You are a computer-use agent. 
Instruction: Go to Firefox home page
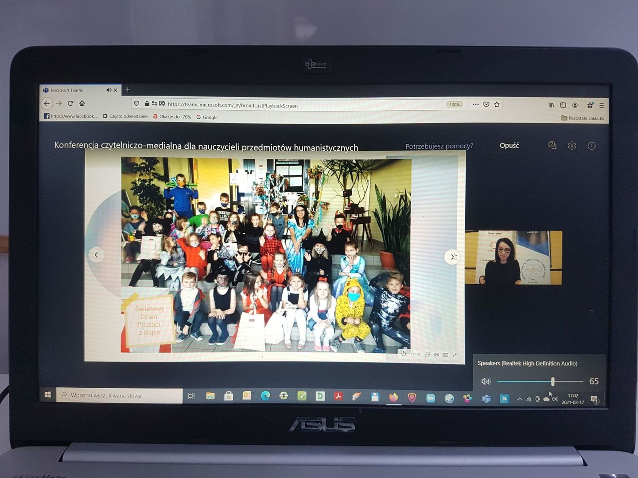point(82,103)
